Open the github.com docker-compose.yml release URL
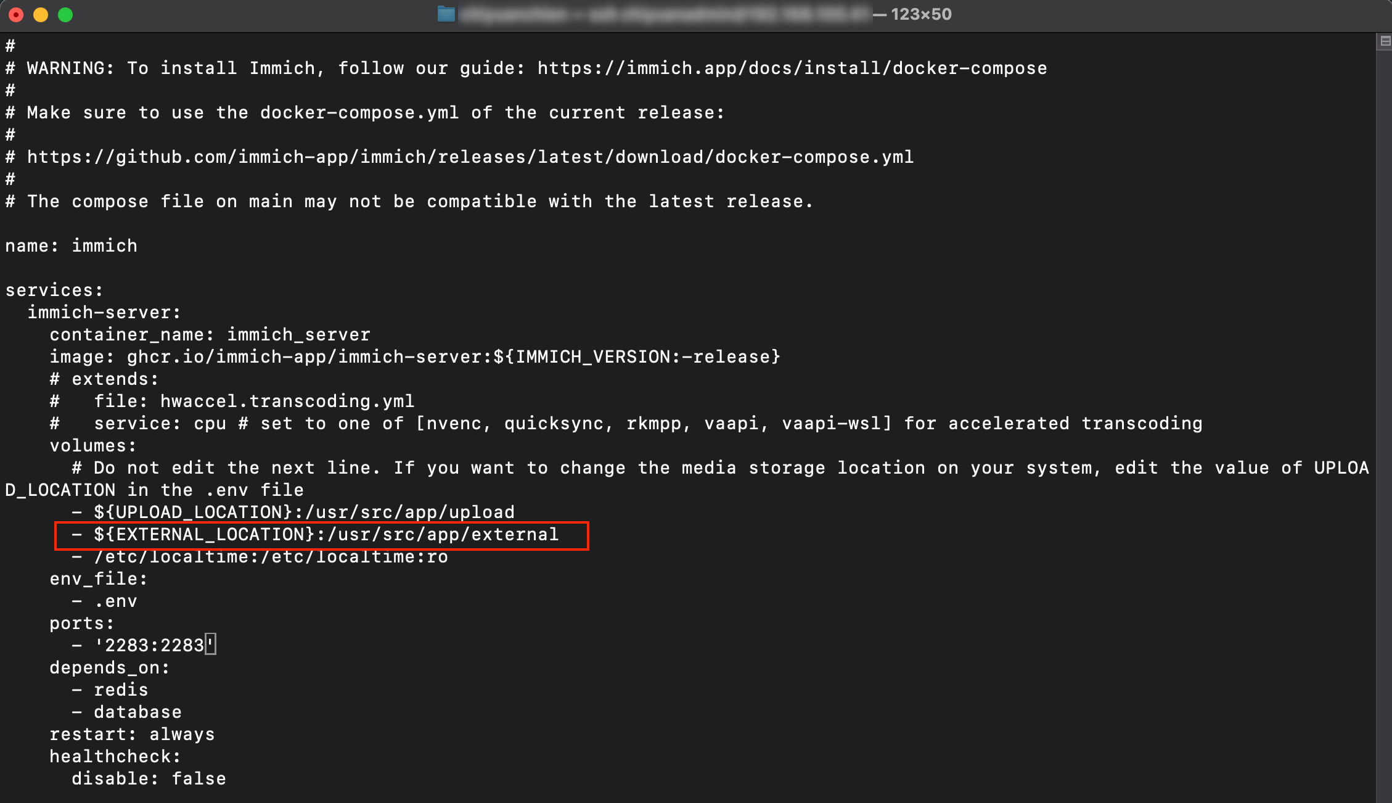 coord(470,157)
